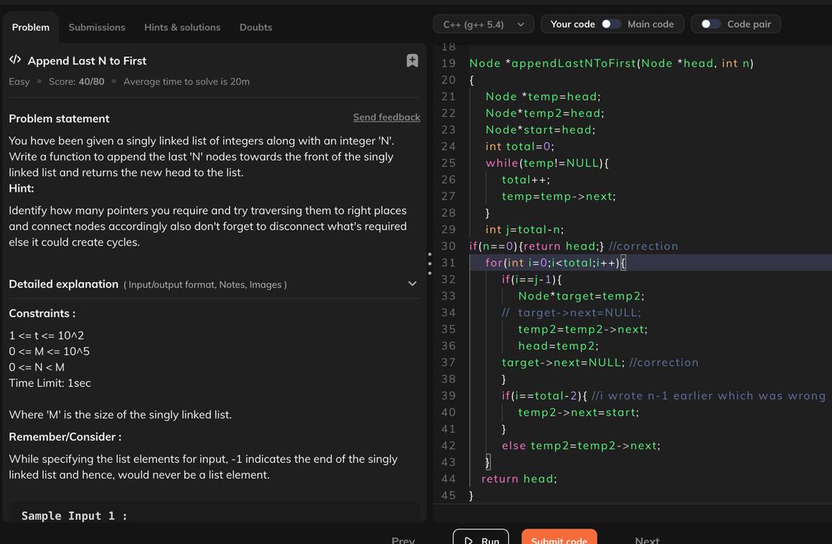
Task: Open the Doubts tab
Action: coord(256,27)
